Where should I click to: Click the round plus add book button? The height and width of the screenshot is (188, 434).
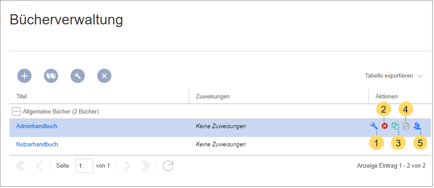click(x=24, y=76)
